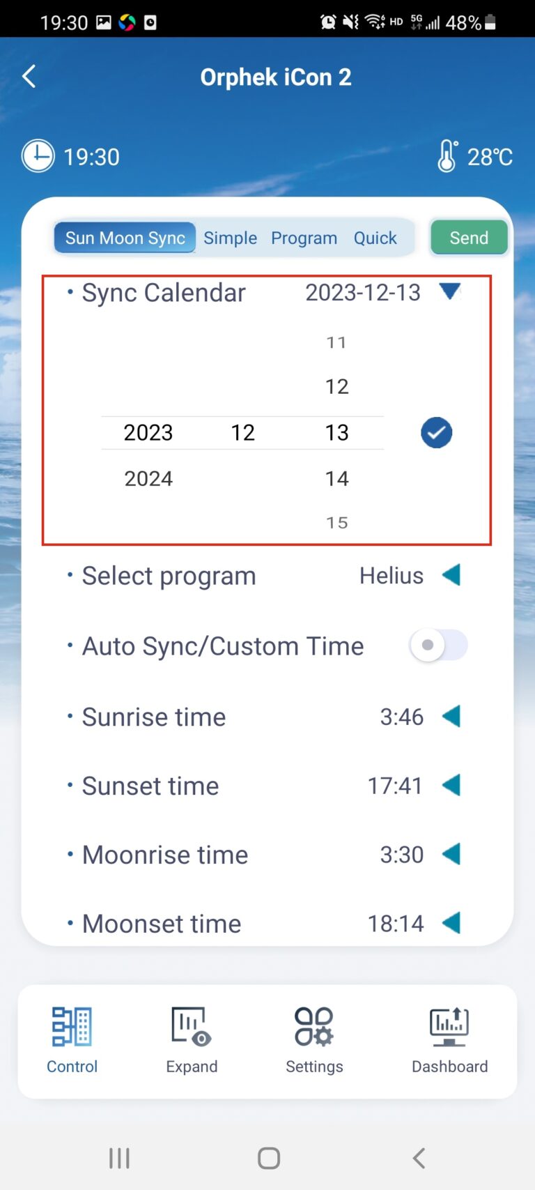The image size is (535, 1190).
Task: Toggle the Auto Sync/Custom Time switch
Action: point(438,646)
